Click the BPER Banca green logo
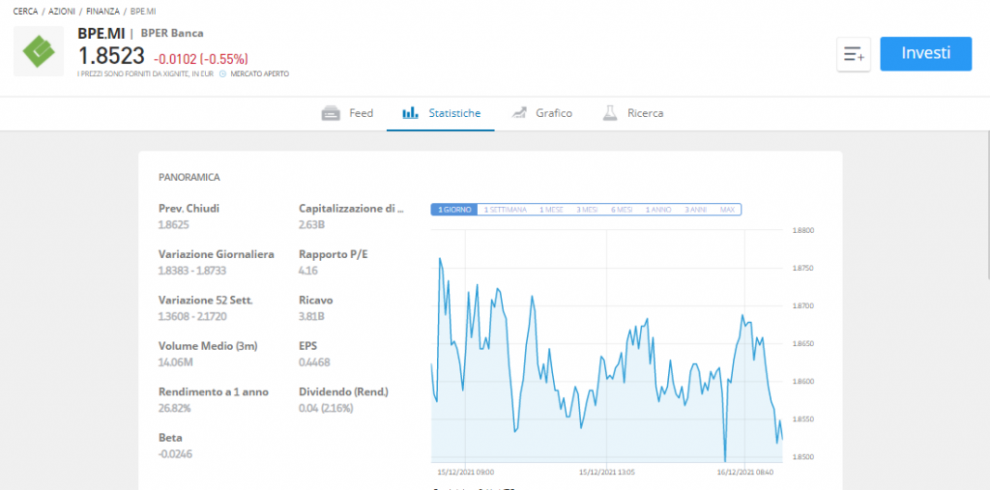The image size is (990, 490). pyautogui.click(x=39, y=51)
